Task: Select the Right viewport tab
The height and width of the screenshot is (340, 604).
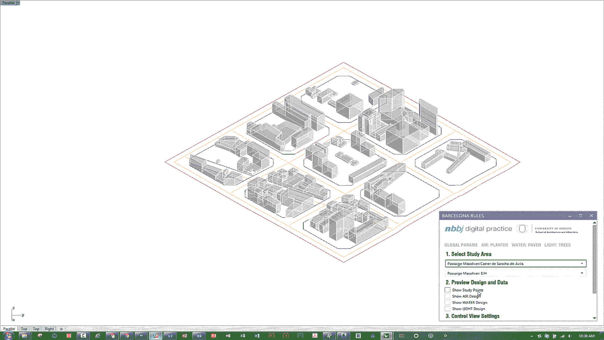Action: (x=49, y=329)
